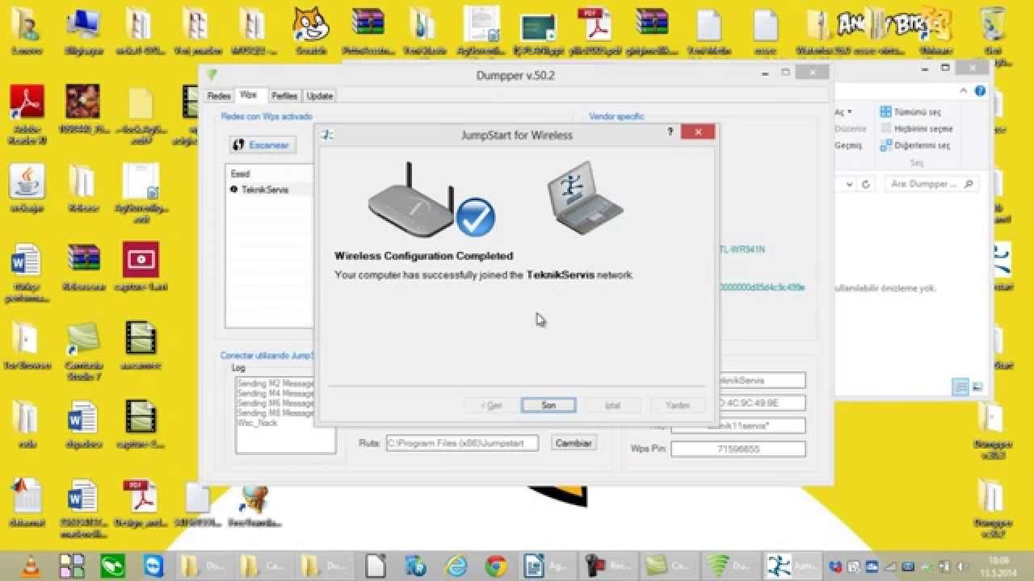This screenshot has height=581, width=1034.
Task: Click the Explorer search box Ara: Dumpper
Action: click(931, 184)
